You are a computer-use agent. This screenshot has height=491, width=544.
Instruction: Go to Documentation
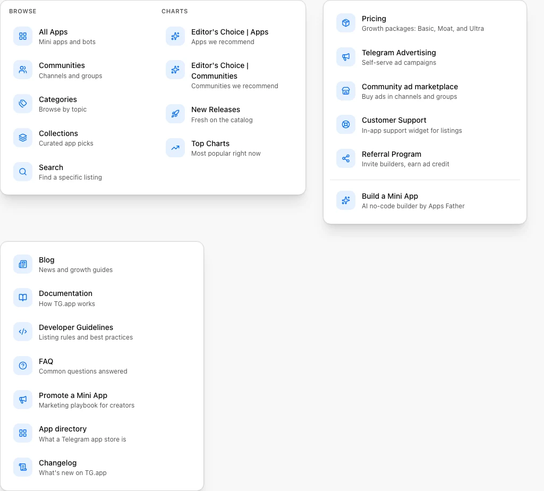102,298
